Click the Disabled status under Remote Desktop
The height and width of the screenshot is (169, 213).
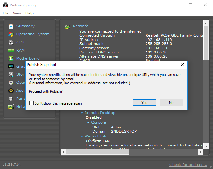(x=94, y=117)
